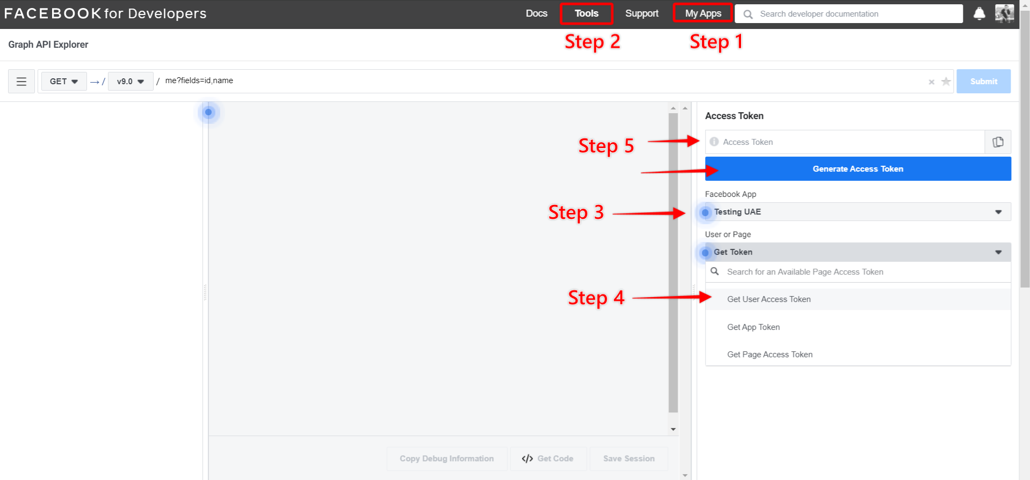Click Generate Access Token button
This screenshot has width=1030, height=480.
pos(858,169)
